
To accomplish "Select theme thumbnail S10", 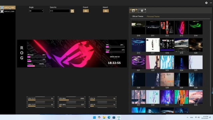I will tap(138, 27).
